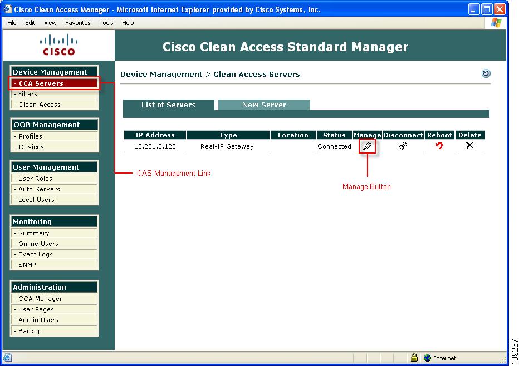Switch to the List of Servers tab

(169, 105)
